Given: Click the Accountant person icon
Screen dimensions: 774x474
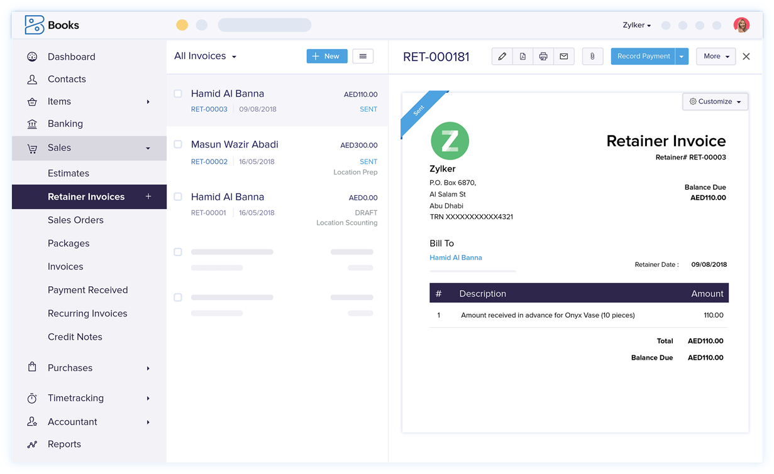Looking at the screenshot, I should click(x=32, y=422).
